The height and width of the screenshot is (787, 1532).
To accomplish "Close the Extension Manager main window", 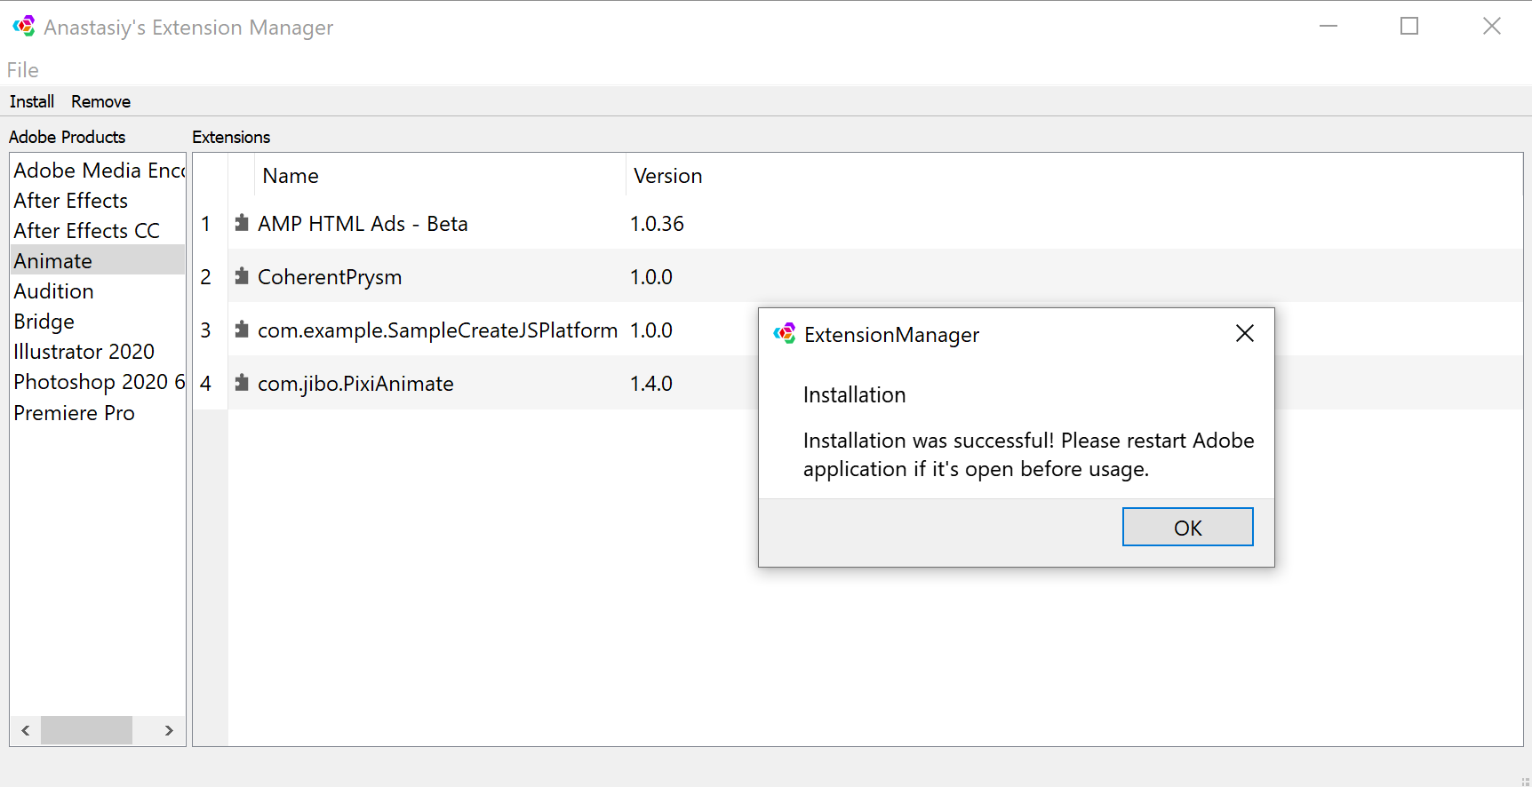I will [1492, 26].
